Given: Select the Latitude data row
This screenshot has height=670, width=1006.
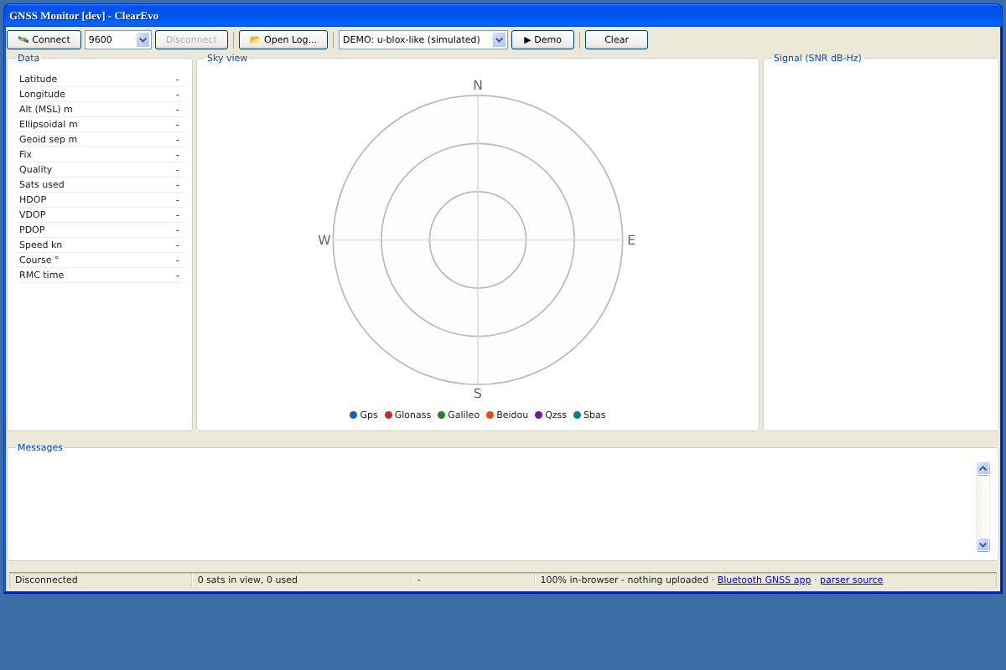Looking at the screenshot, I should (x=100, y=80).
